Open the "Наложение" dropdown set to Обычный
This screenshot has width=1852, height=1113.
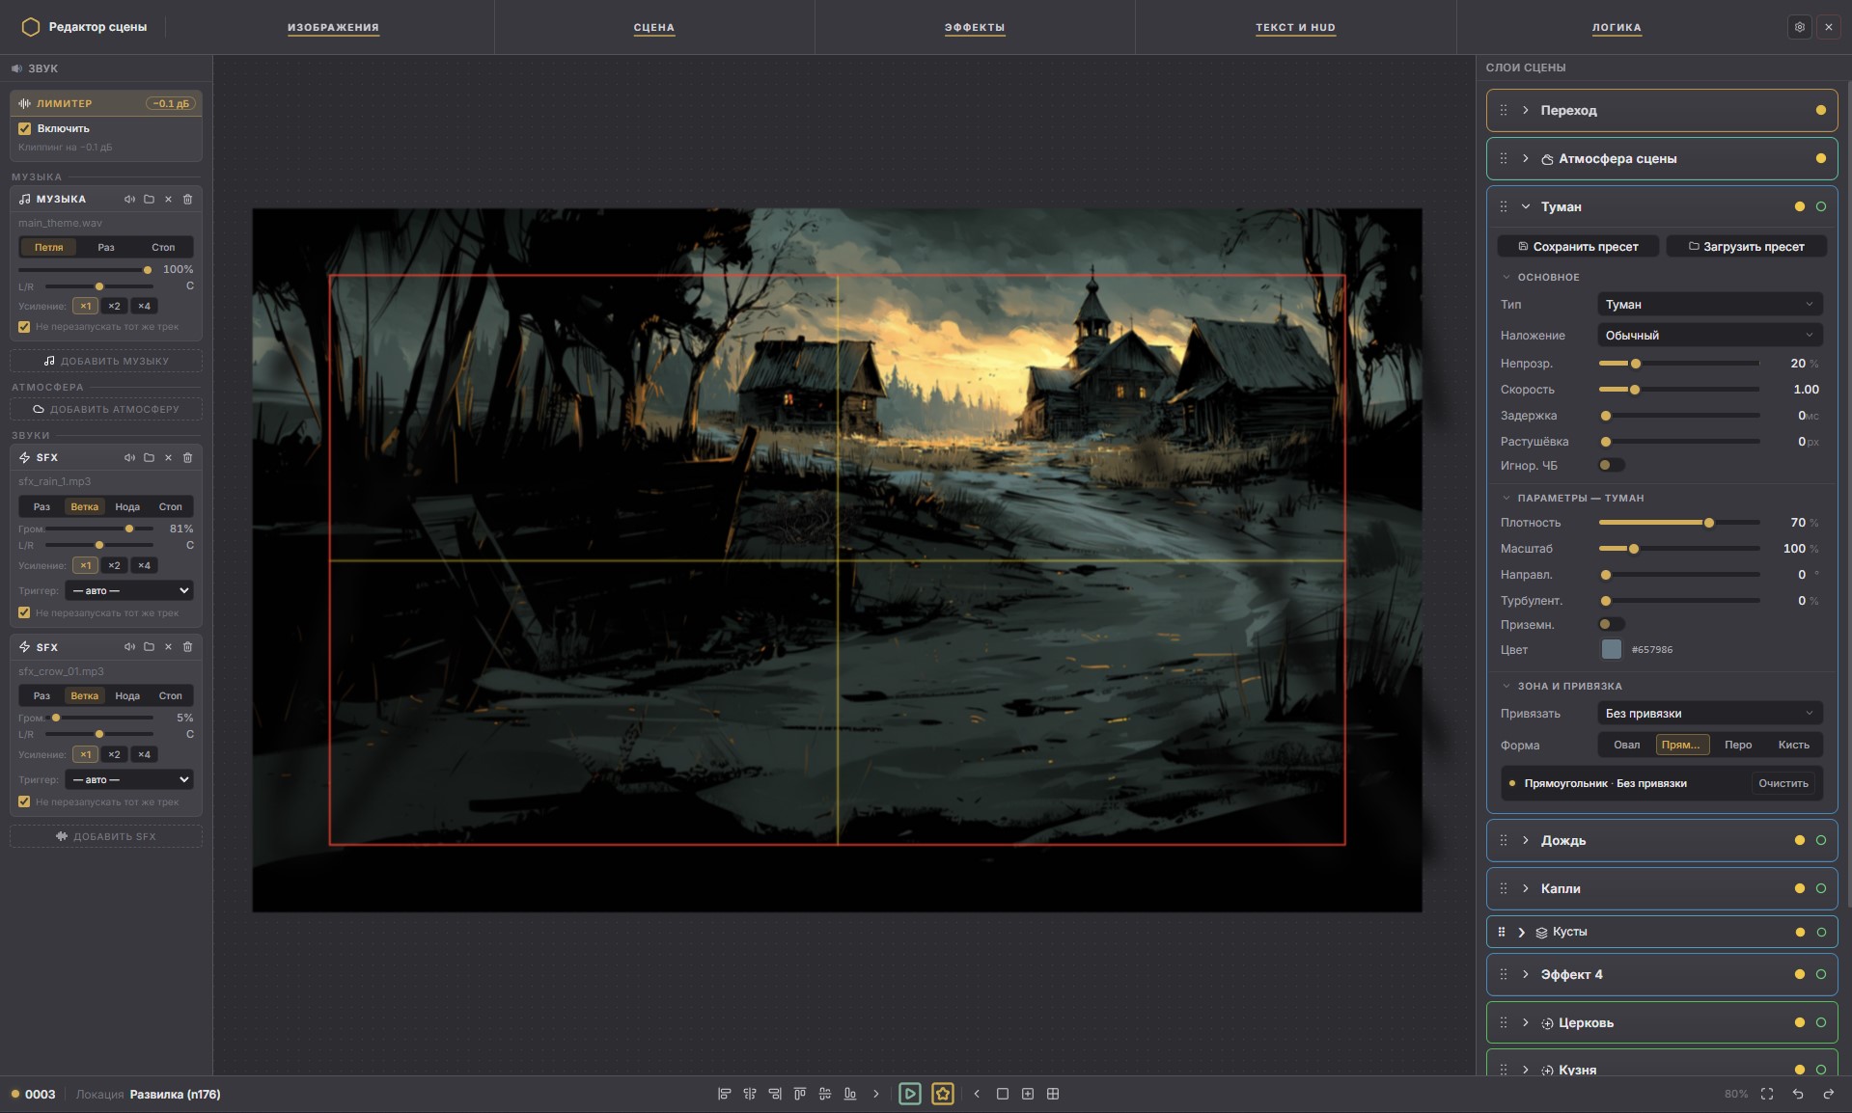1710,335
